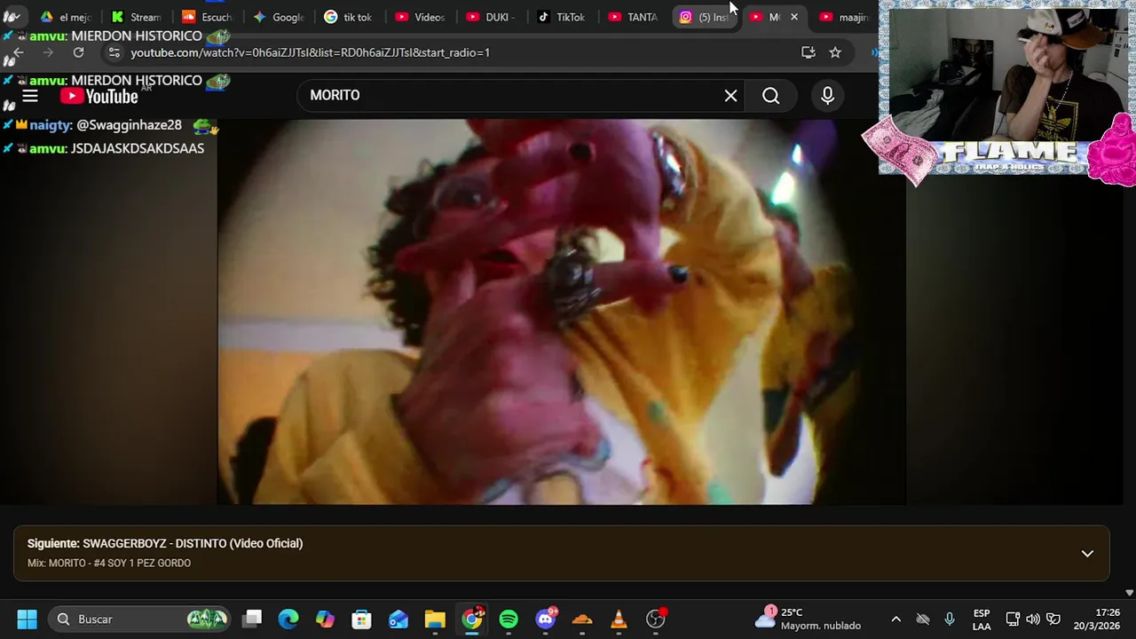Open the YouTube hamburger guide menu

30,96
